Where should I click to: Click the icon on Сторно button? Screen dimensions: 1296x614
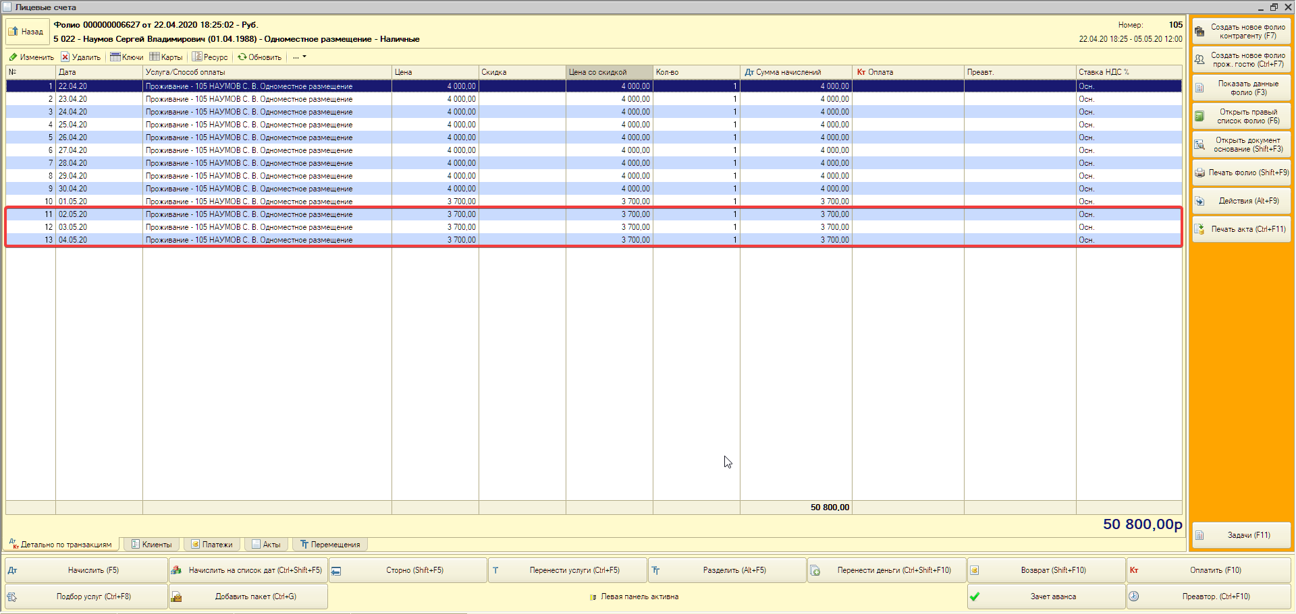[x=336, y=571]
